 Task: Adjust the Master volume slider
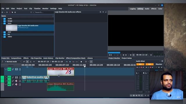[159, 70]
